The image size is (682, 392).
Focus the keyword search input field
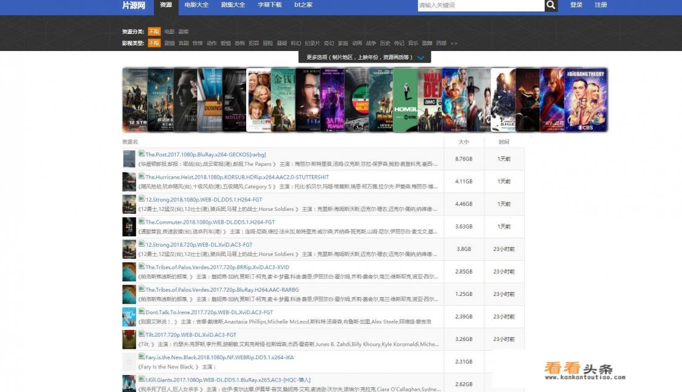(480, 5)
